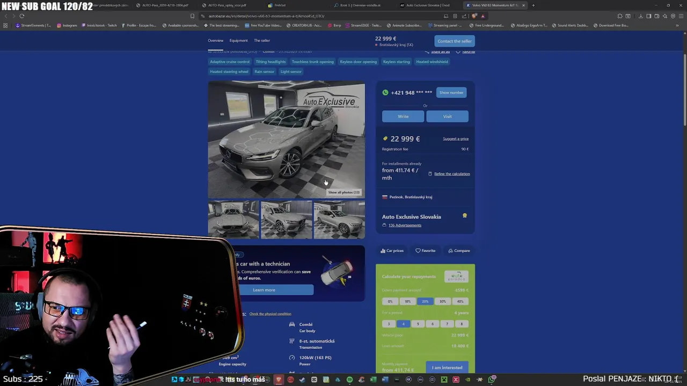Open Car prices chart button

click(392, 250)
